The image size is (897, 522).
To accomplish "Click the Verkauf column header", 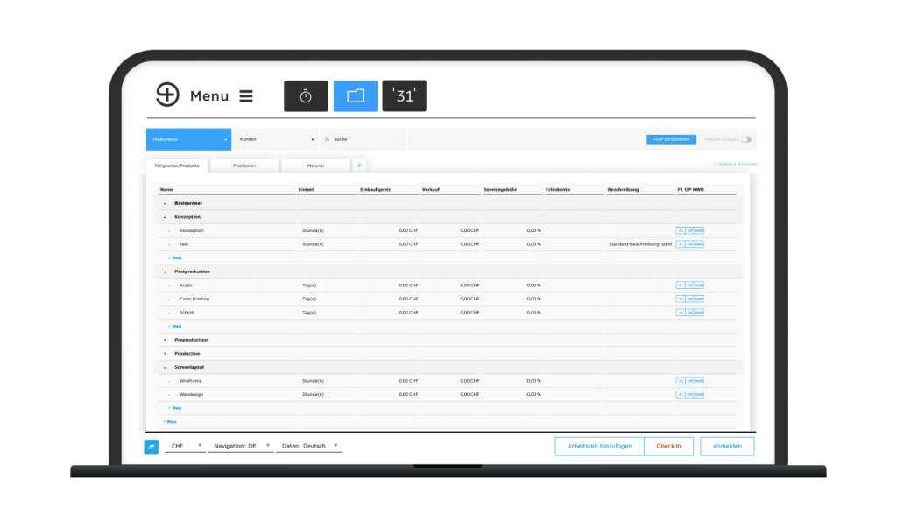I will (x=431, y=190).
